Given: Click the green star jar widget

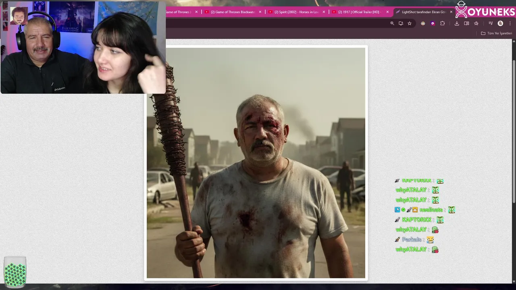Looking at the screenshot, I should tap(15, 272).
